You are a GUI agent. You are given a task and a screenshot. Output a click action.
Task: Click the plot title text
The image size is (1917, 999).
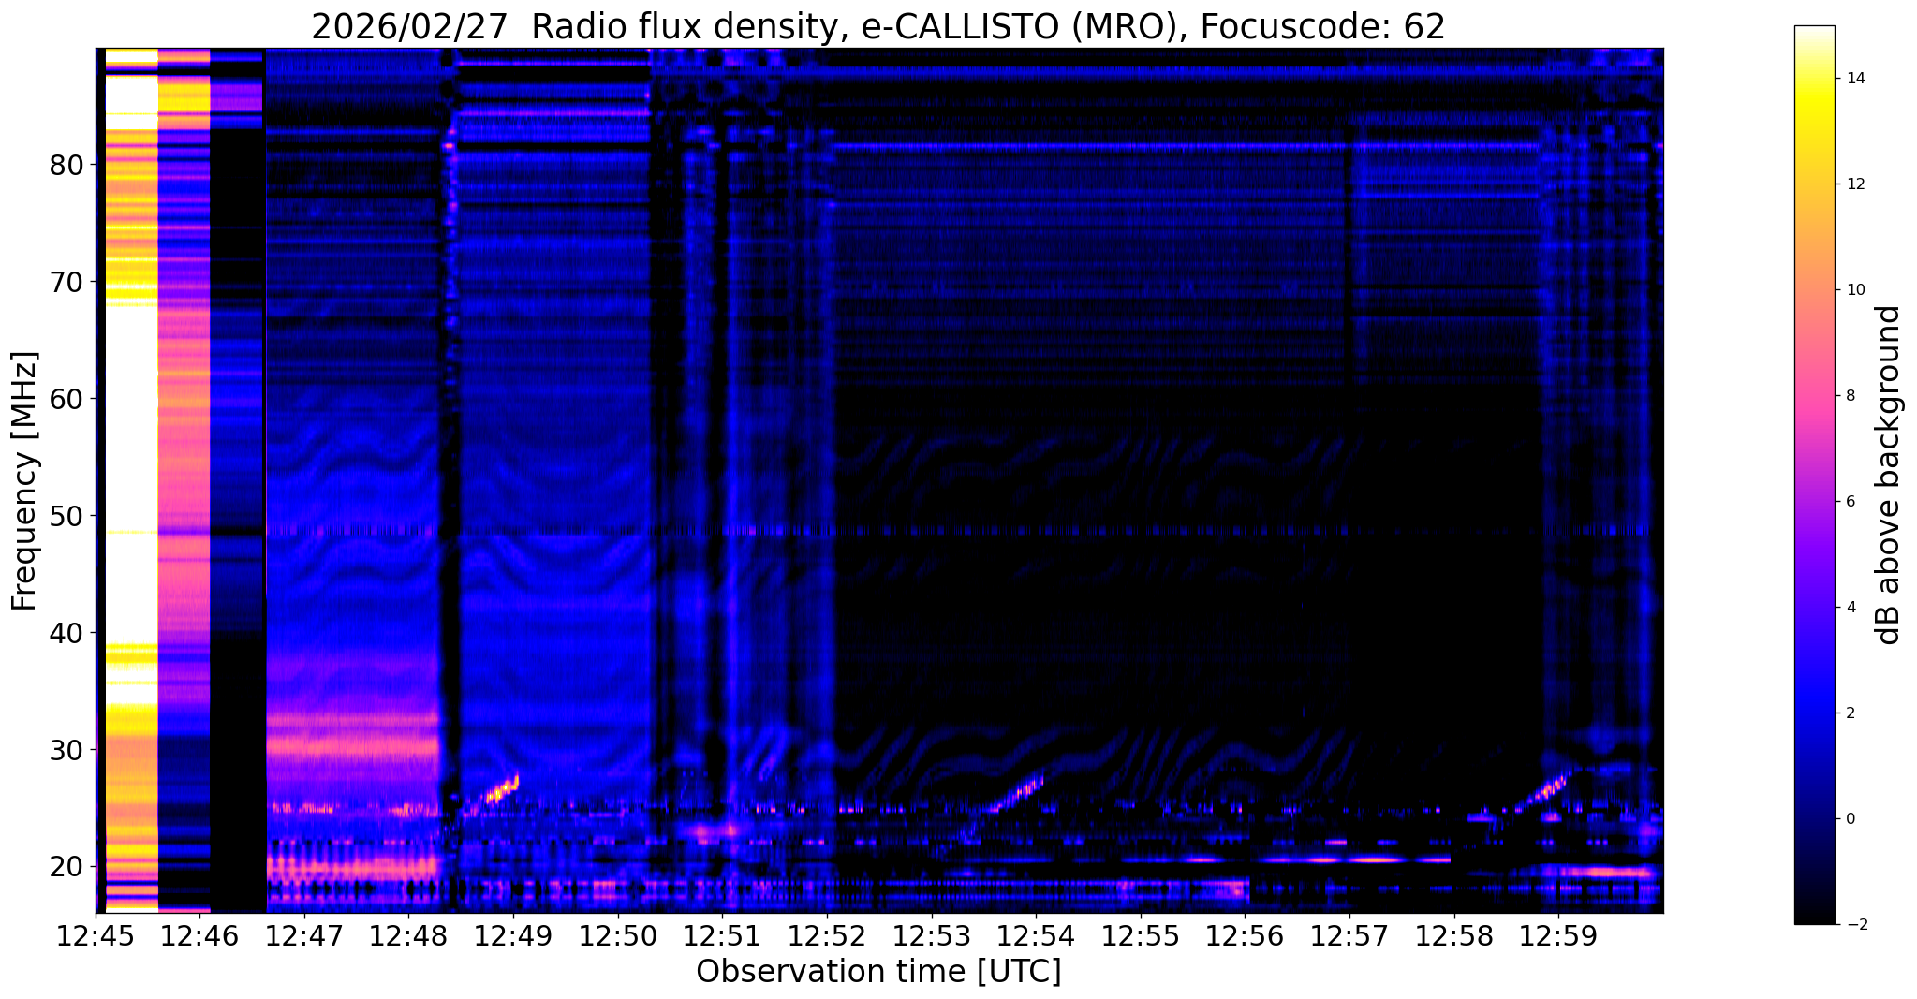coord(878,27)
